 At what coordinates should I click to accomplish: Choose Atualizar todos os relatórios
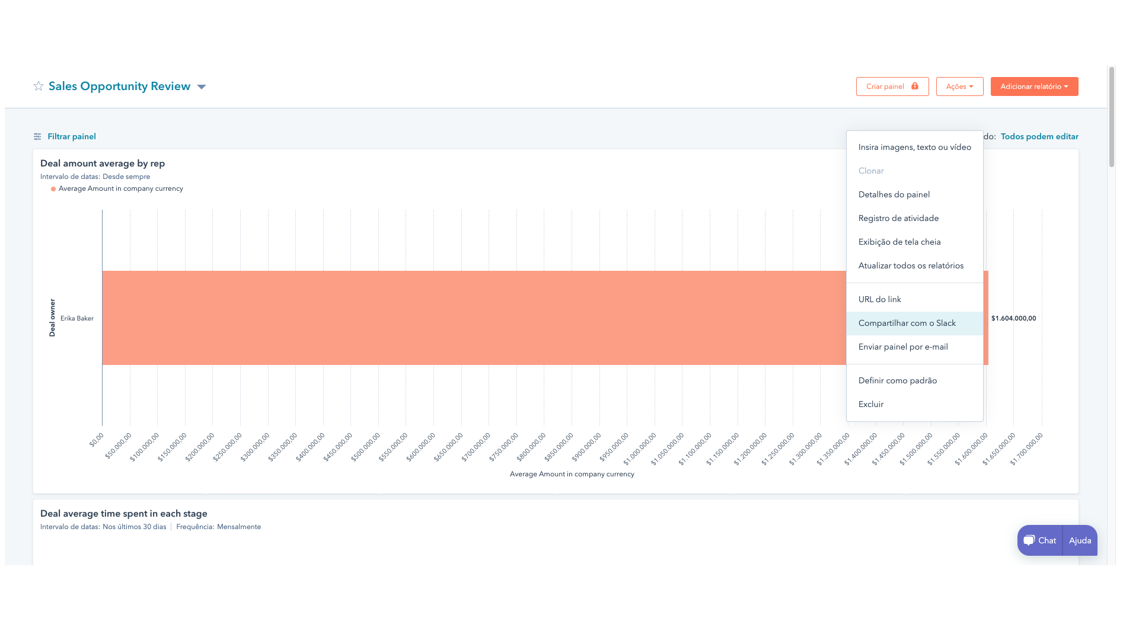click(914, 266)
